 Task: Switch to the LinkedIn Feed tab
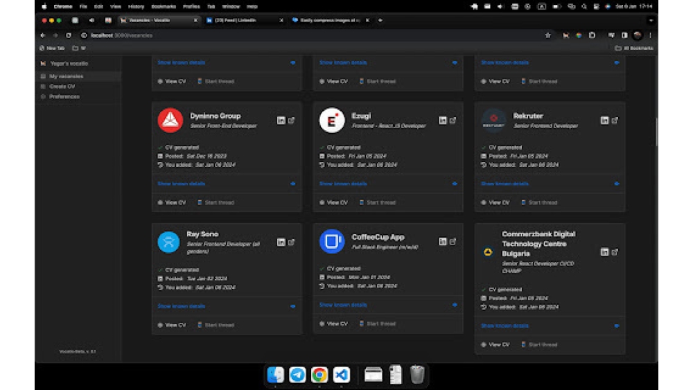click(245, 20)
